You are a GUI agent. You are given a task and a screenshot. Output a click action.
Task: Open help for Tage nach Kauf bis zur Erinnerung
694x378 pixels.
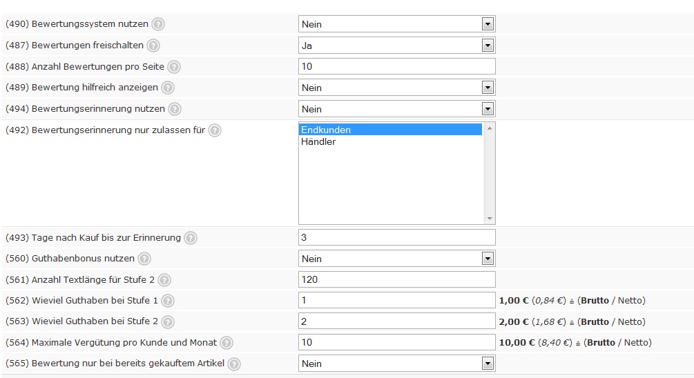pos(191,238)
